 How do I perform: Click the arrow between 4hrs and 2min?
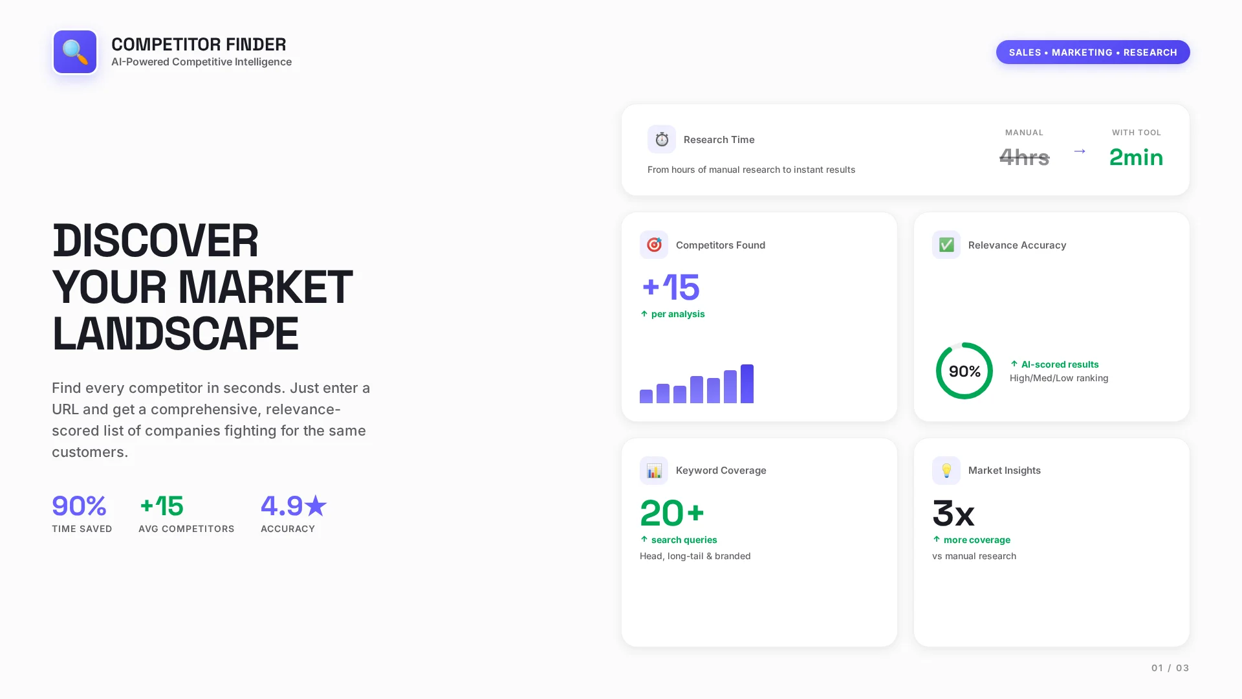[x=1079, y=151]
